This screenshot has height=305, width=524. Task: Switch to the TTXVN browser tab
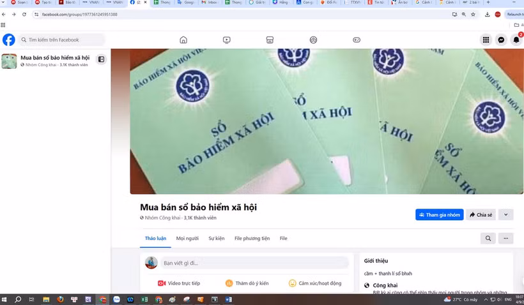353,3
